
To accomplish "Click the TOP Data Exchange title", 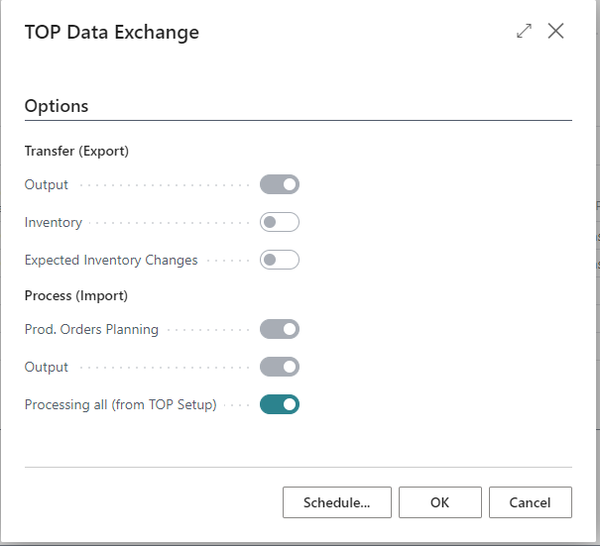I will (x=111, y=33).
